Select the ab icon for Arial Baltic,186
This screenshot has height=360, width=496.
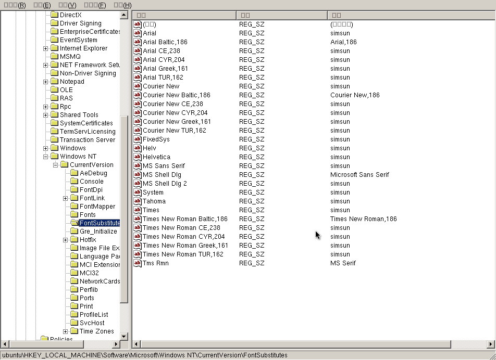click(x=138, y=42)
